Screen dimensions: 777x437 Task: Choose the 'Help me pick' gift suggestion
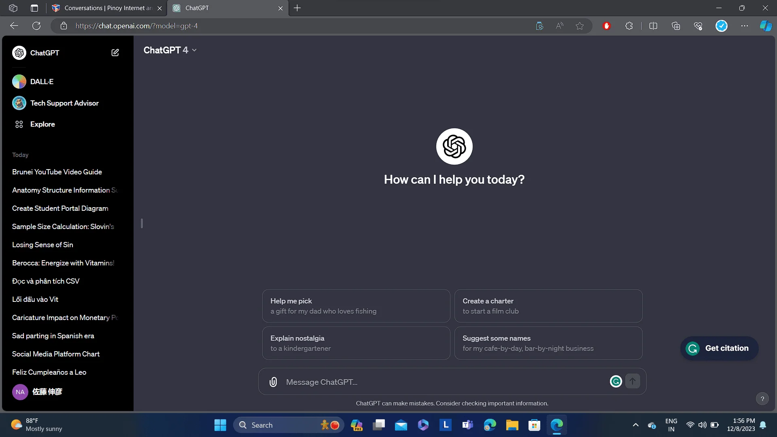[x=356, y=306]
